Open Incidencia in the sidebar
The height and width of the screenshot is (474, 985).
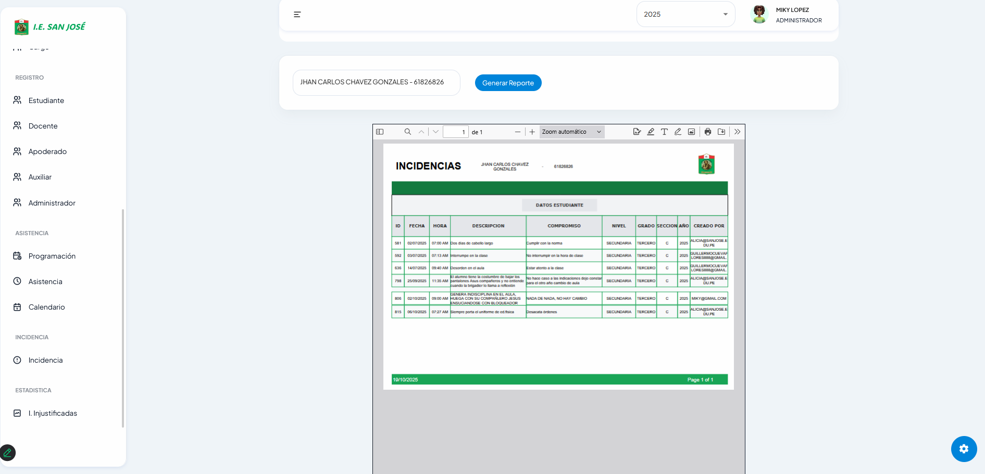45,360
